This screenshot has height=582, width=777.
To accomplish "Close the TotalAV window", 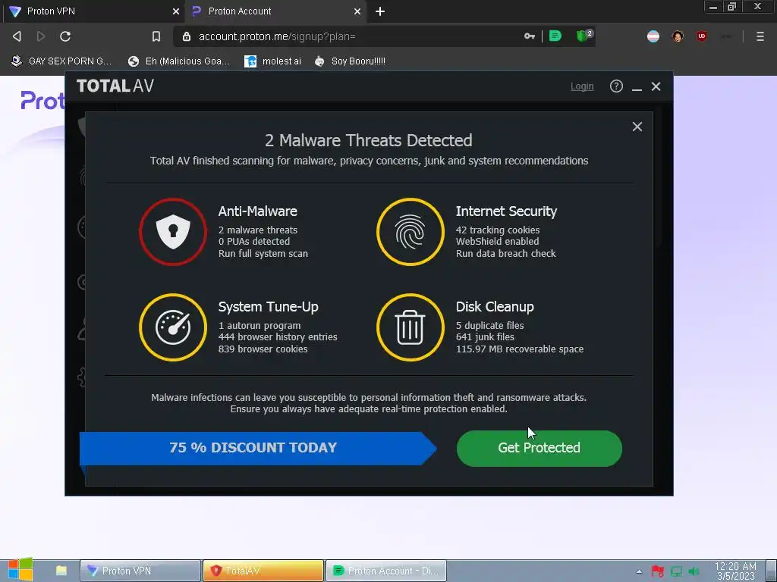I will click(x=656, y=86).
